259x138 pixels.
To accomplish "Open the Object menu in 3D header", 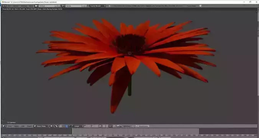I will (29, 126).
